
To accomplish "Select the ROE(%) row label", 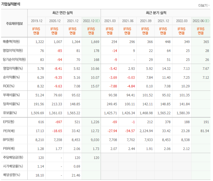I will point(9,86).
